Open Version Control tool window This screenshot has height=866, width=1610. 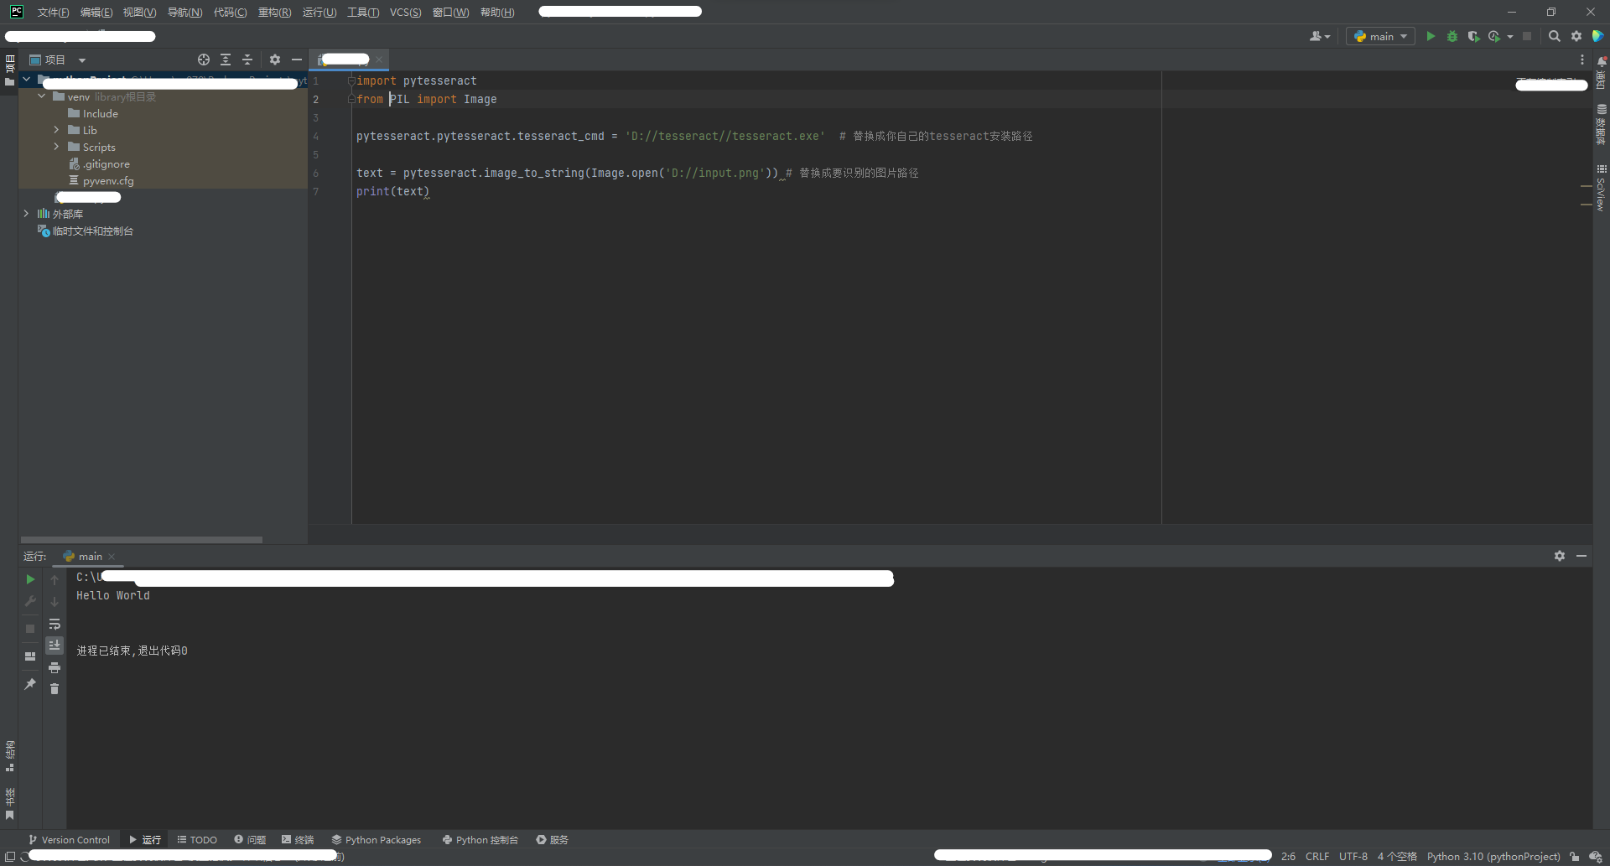click(x=70, y=839)
